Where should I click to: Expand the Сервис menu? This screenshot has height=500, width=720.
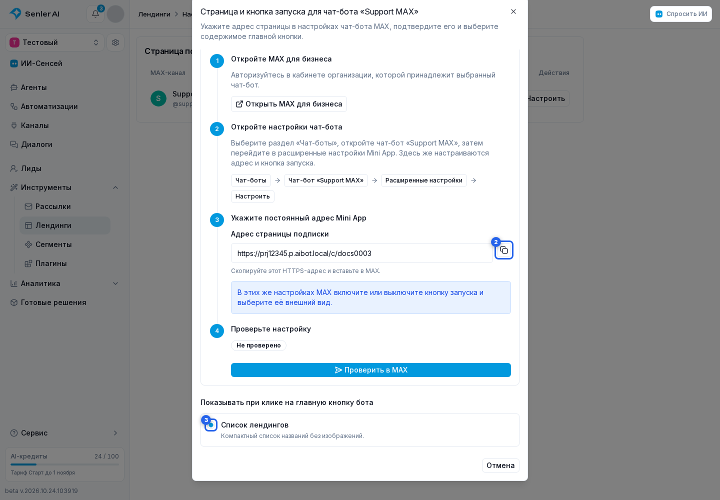[65, 433]
